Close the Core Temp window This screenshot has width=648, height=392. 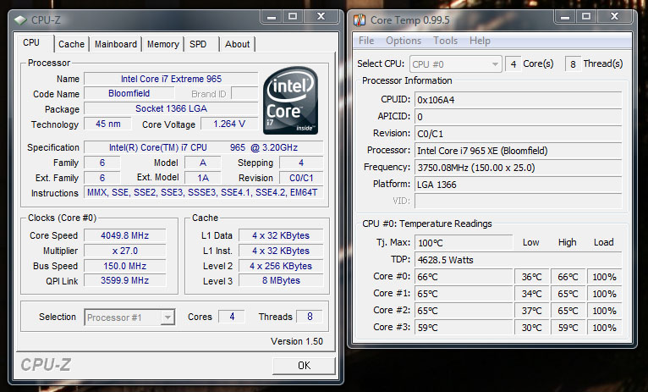pos(614,17)
